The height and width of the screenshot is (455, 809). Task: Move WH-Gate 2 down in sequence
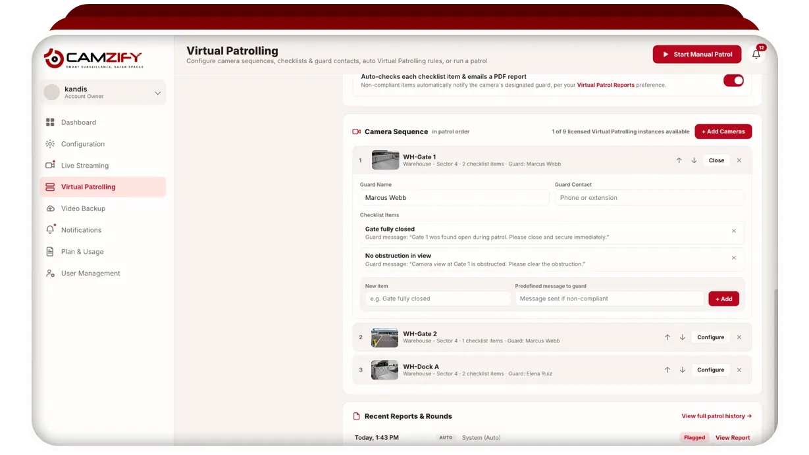[x=683, y=337]
